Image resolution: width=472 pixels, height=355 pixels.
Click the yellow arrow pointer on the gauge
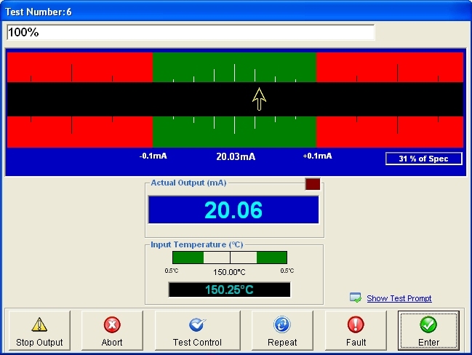pos(259,98)
